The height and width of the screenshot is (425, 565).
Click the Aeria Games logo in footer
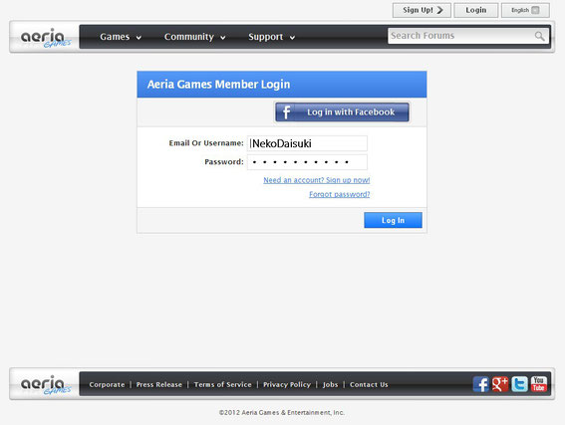click(45, 385)
